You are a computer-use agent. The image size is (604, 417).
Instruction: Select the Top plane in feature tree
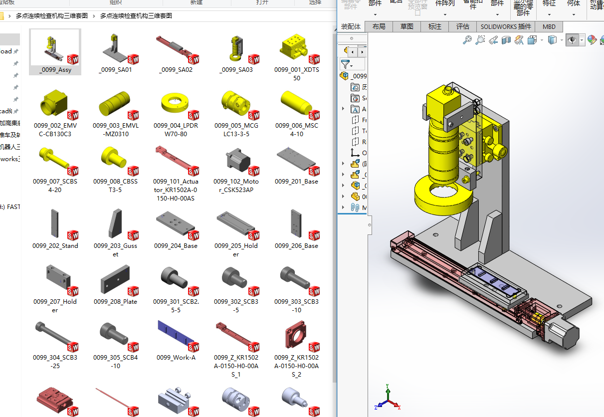click(x=359, y=131)
